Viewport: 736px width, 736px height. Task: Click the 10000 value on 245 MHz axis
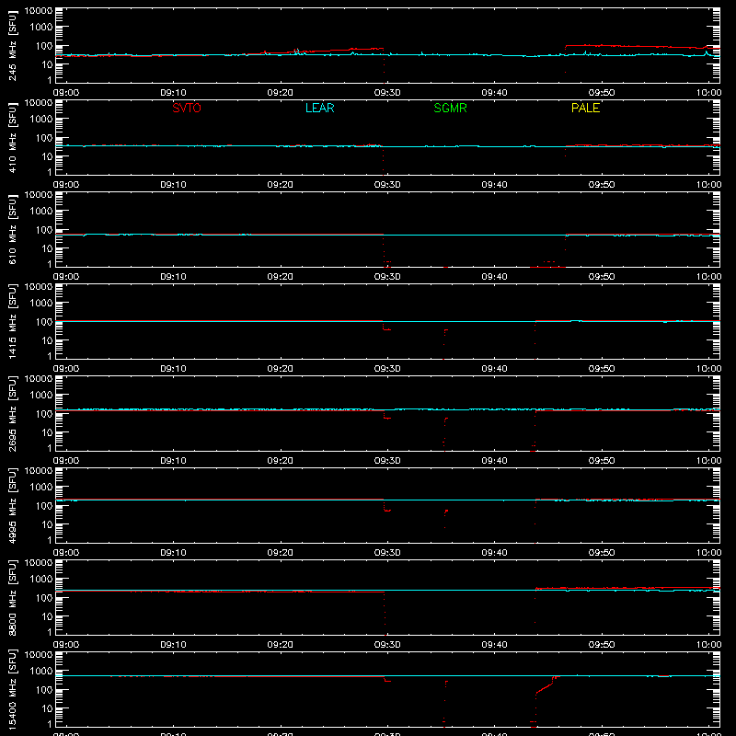tap(39, 11)
